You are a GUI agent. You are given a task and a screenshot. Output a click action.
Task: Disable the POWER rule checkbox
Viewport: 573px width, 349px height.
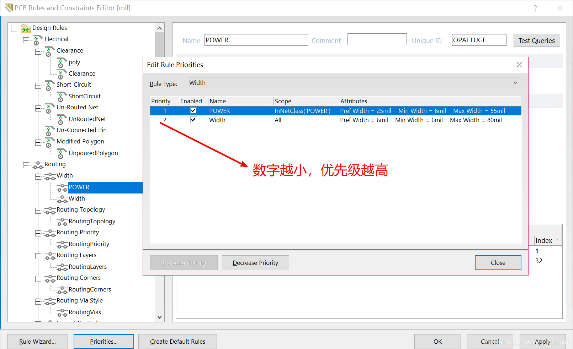click(x=193, y=111)
